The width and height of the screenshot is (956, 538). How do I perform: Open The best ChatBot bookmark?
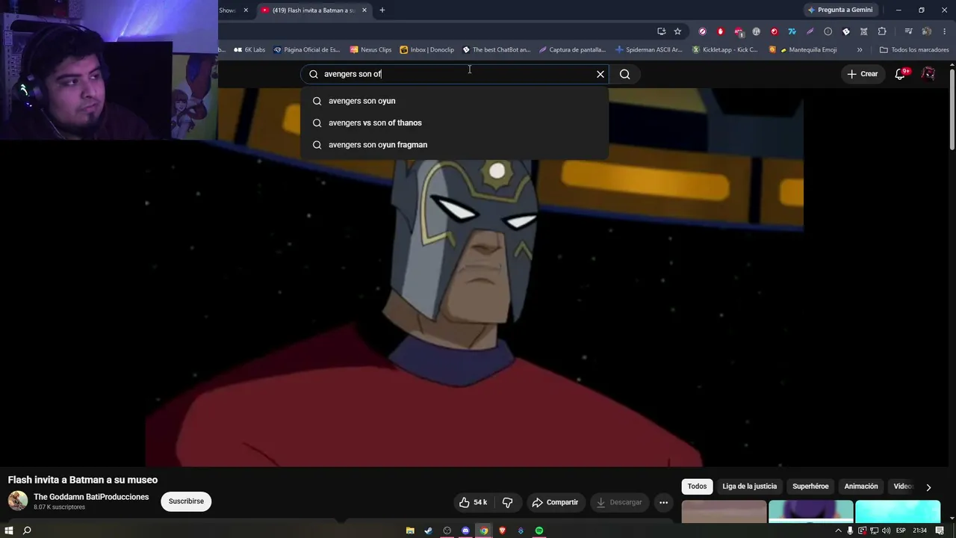497,50
